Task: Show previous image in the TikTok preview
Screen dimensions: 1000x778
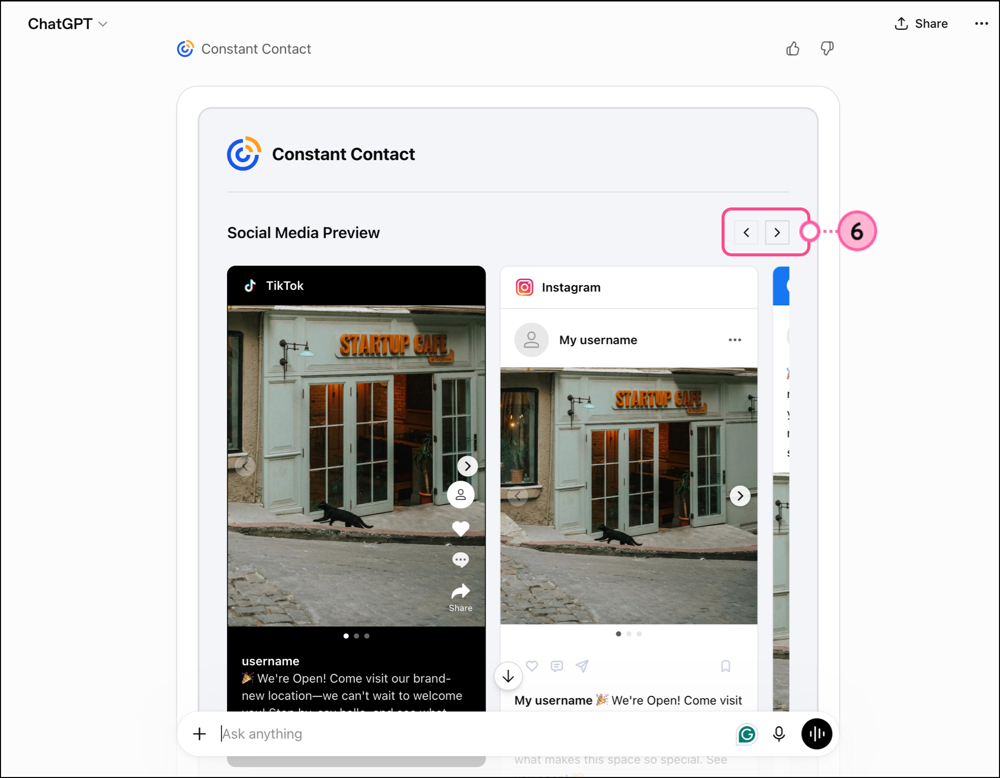Action: pyautogui.click(x=245, y=466)
